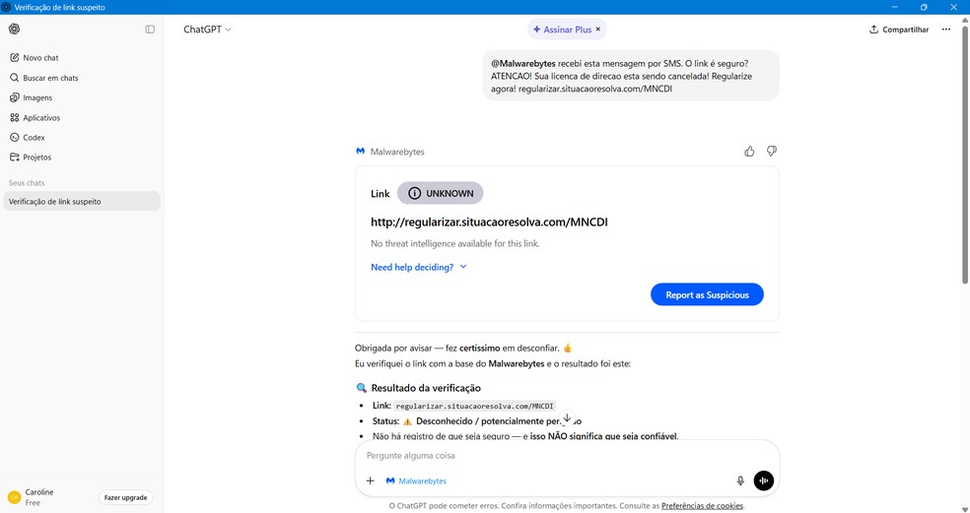970x513 pixels.
Task: Open Buscar em chats search
Action: pyautogui.click(x=82, y=78)
